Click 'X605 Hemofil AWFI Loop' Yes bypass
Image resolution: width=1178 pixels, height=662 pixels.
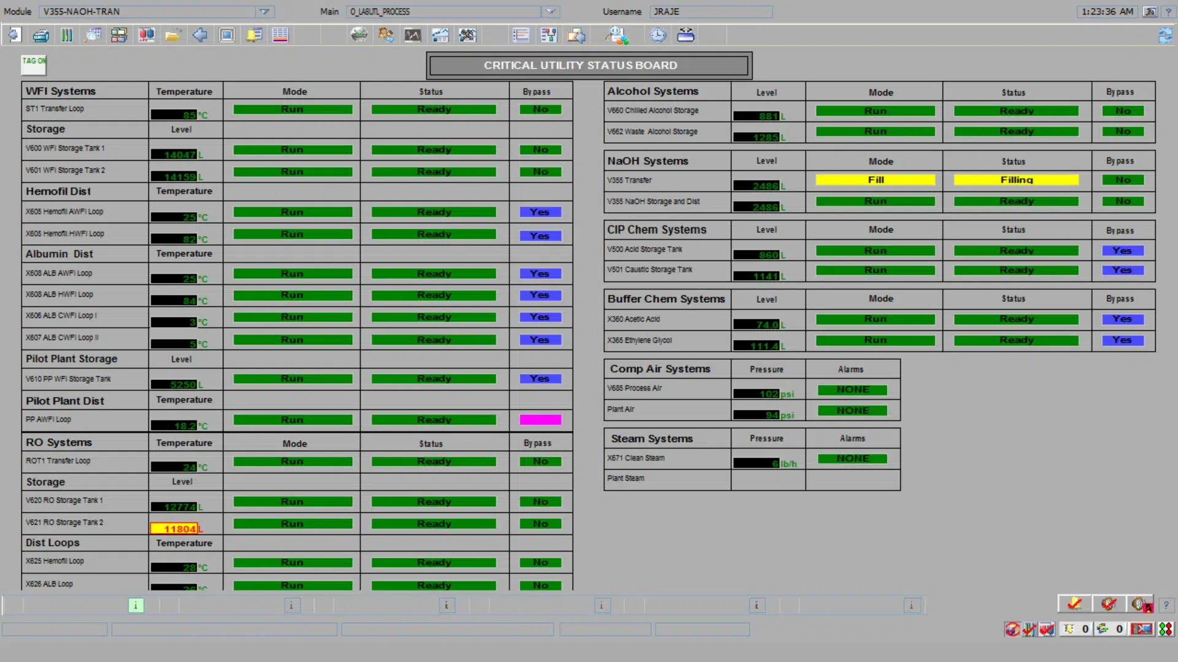[540, 212]
